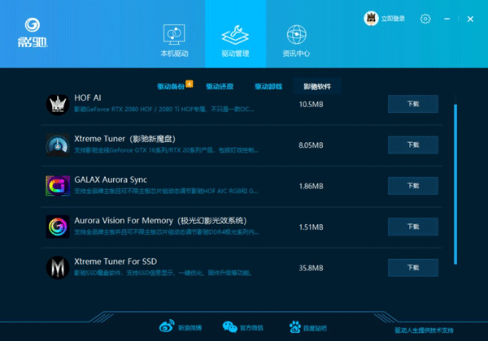Click the 本机驱动 monitor icon

click(x=174, y=35)
